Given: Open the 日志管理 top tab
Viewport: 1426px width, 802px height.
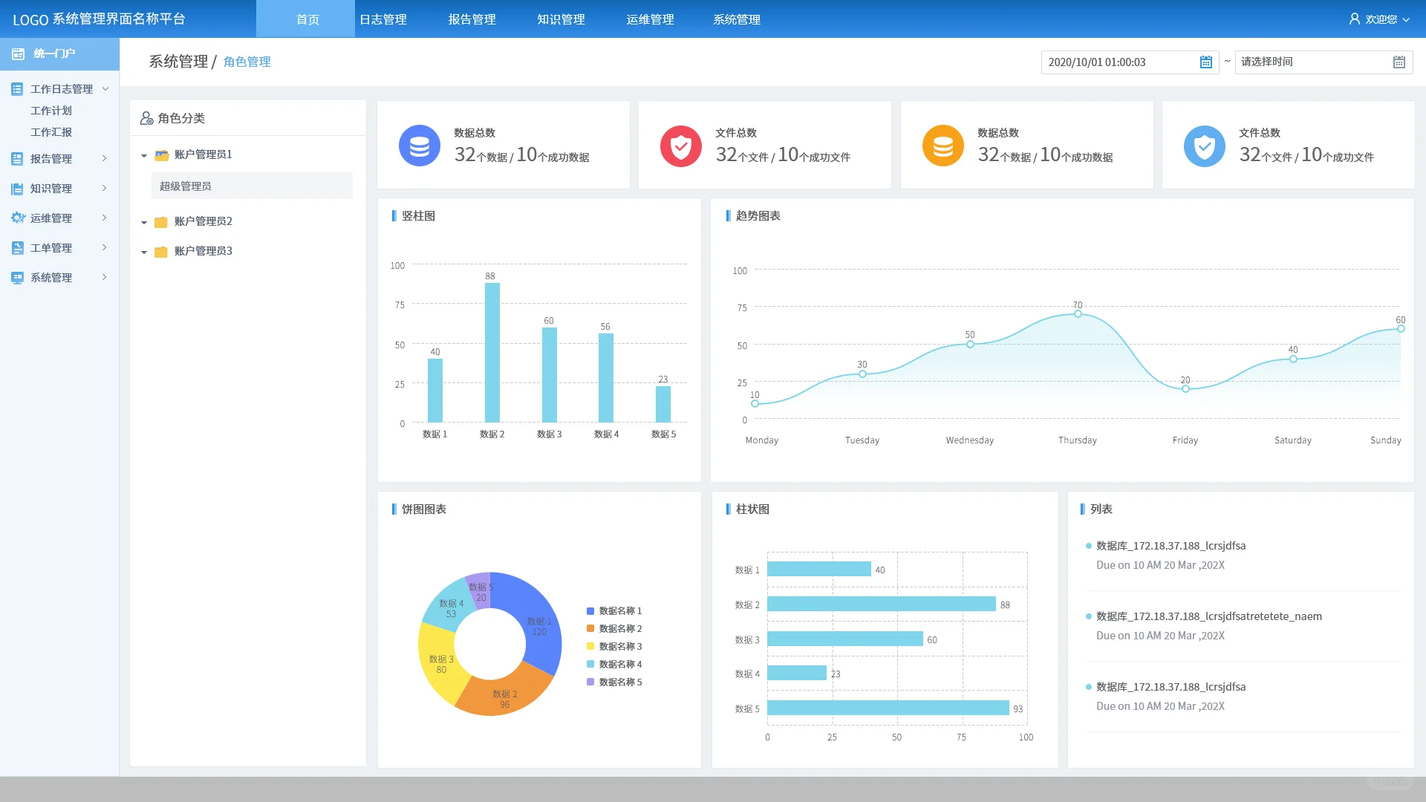Looking at the screenshot, I should (x=383, y=19).
